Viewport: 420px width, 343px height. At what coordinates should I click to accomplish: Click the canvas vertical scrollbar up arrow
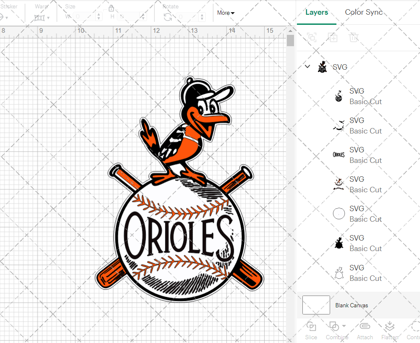tap(290, 31)
